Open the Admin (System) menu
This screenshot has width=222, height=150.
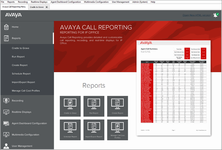click(140, 2)
